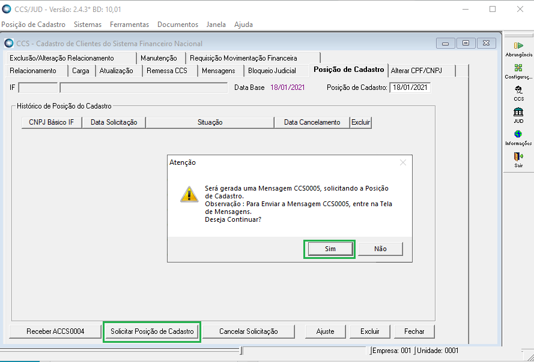Click the Receber ACCS0004 button
The width and height of the screenshot is (534, 362).
point(55,331)
